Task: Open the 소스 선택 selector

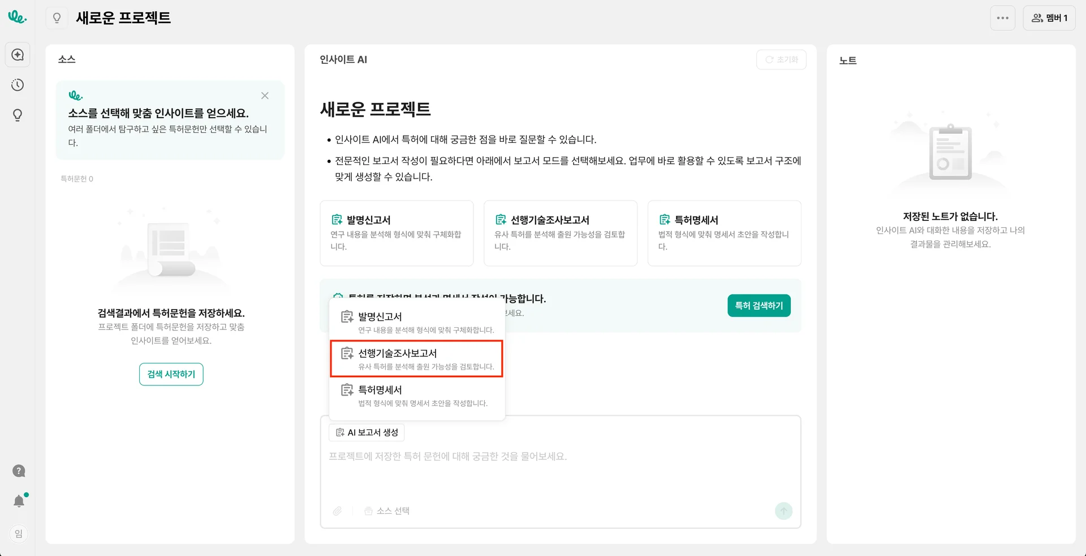Action: 387,511
